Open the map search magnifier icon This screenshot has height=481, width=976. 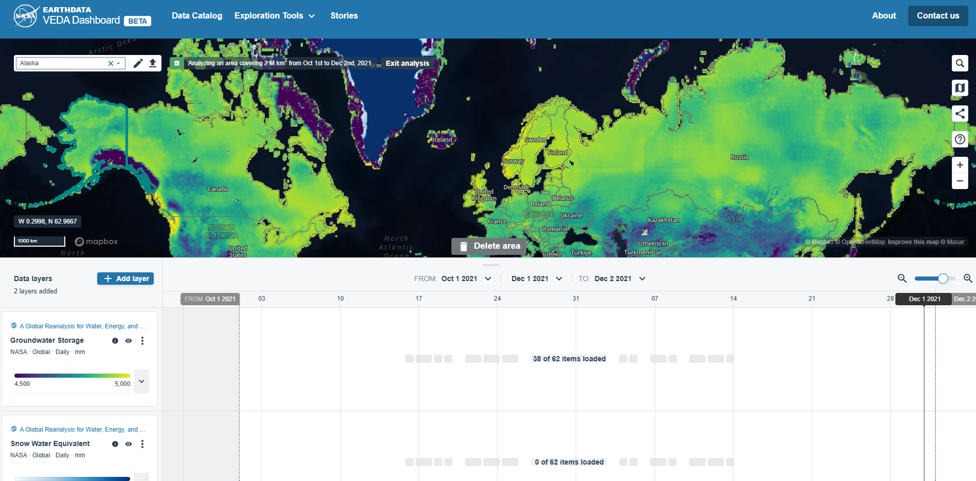pyautogui.click(x=960, y=63)
